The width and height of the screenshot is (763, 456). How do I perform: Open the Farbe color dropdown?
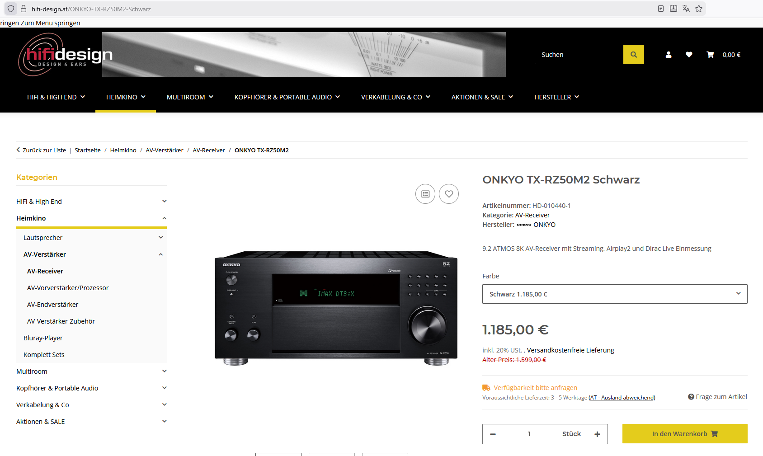click(614, 294)
